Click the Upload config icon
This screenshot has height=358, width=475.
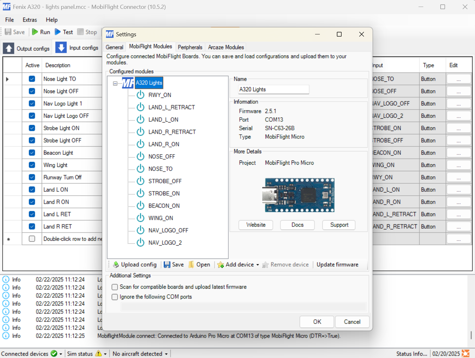(116, 265)
